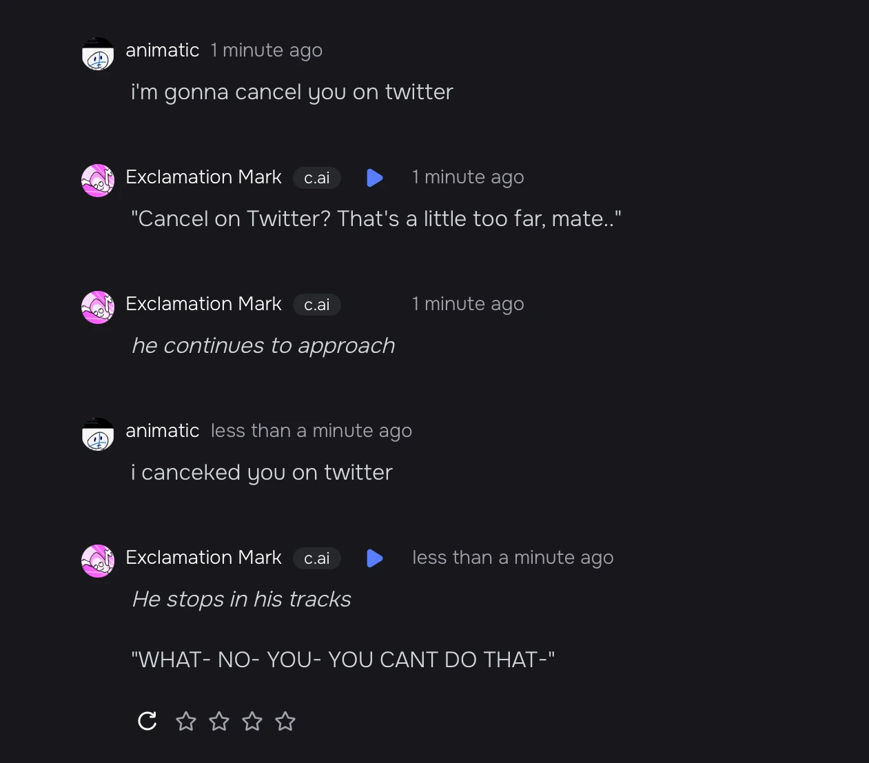Click the c.ai badge on the "Cancel on Twitter?" message
869x763 pixels.
[317, 178]
